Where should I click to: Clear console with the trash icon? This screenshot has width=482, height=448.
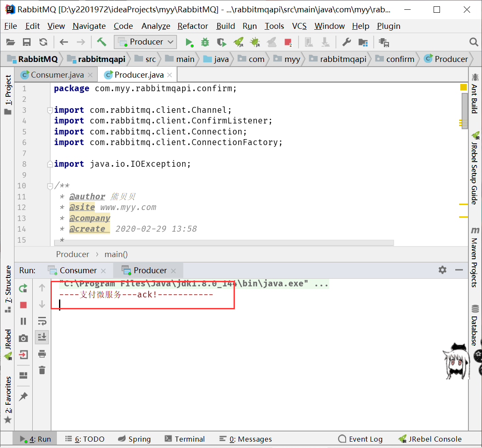(42, 370)
